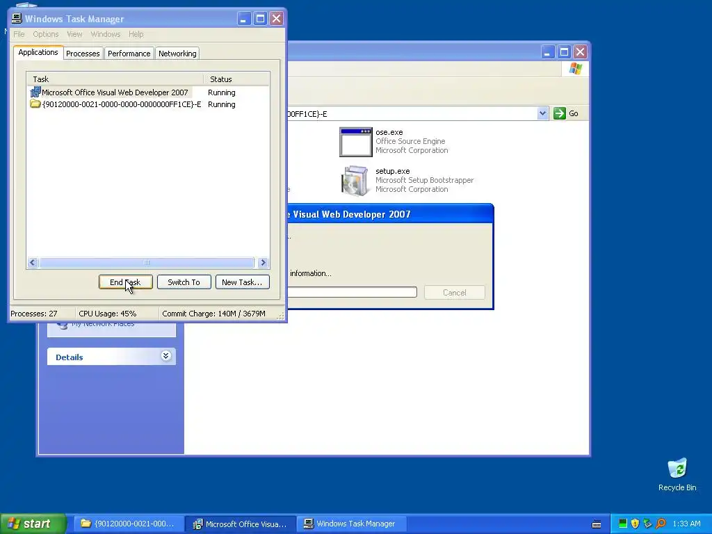Viewport: 712px width, 534px height.
Task: Click the New Task... button
Action: pos(242,282)
